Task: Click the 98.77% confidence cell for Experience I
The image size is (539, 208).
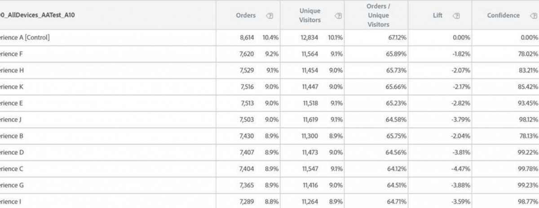Action: 528,202
